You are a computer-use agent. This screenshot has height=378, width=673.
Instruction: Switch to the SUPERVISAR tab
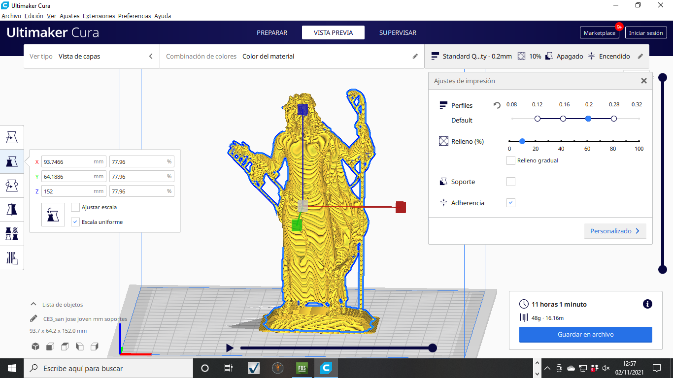pyautogui.click(x=398, y=32)
